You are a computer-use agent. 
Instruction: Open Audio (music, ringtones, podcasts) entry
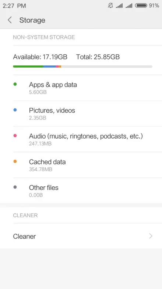[81, 139]
